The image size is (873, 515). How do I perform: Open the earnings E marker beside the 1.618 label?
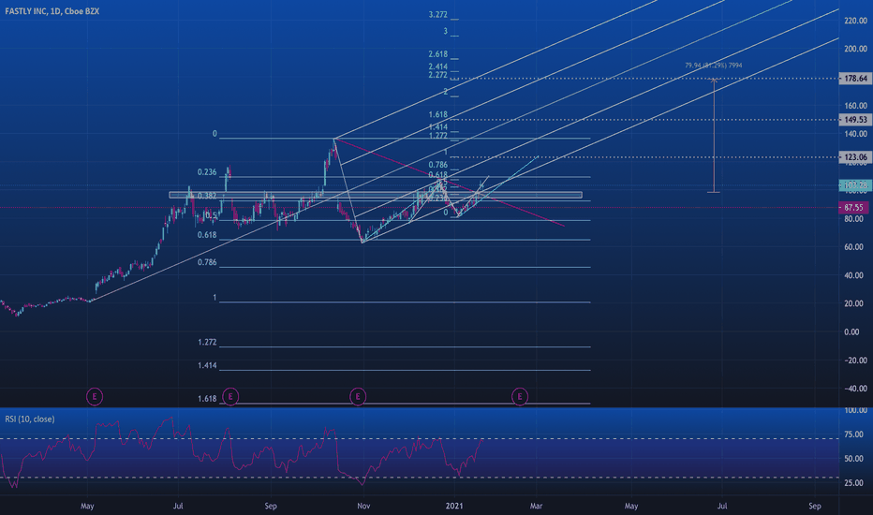click(230, 396)
